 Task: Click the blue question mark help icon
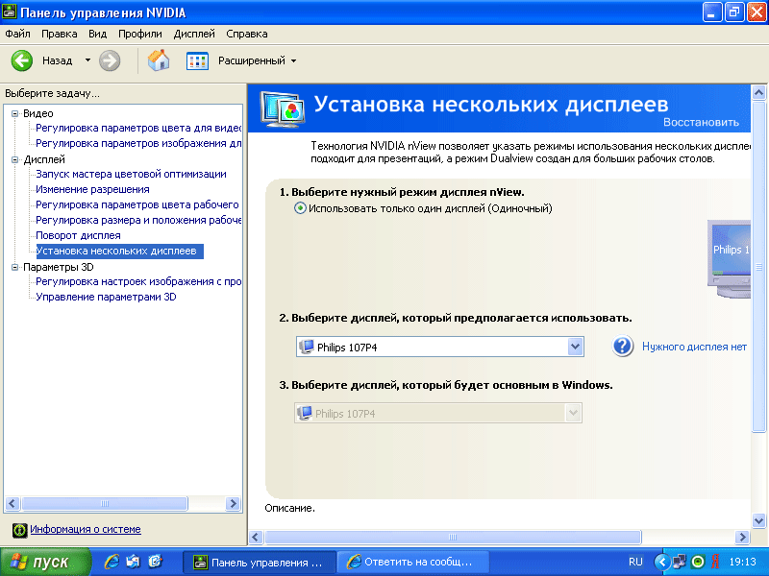(622, 347)
